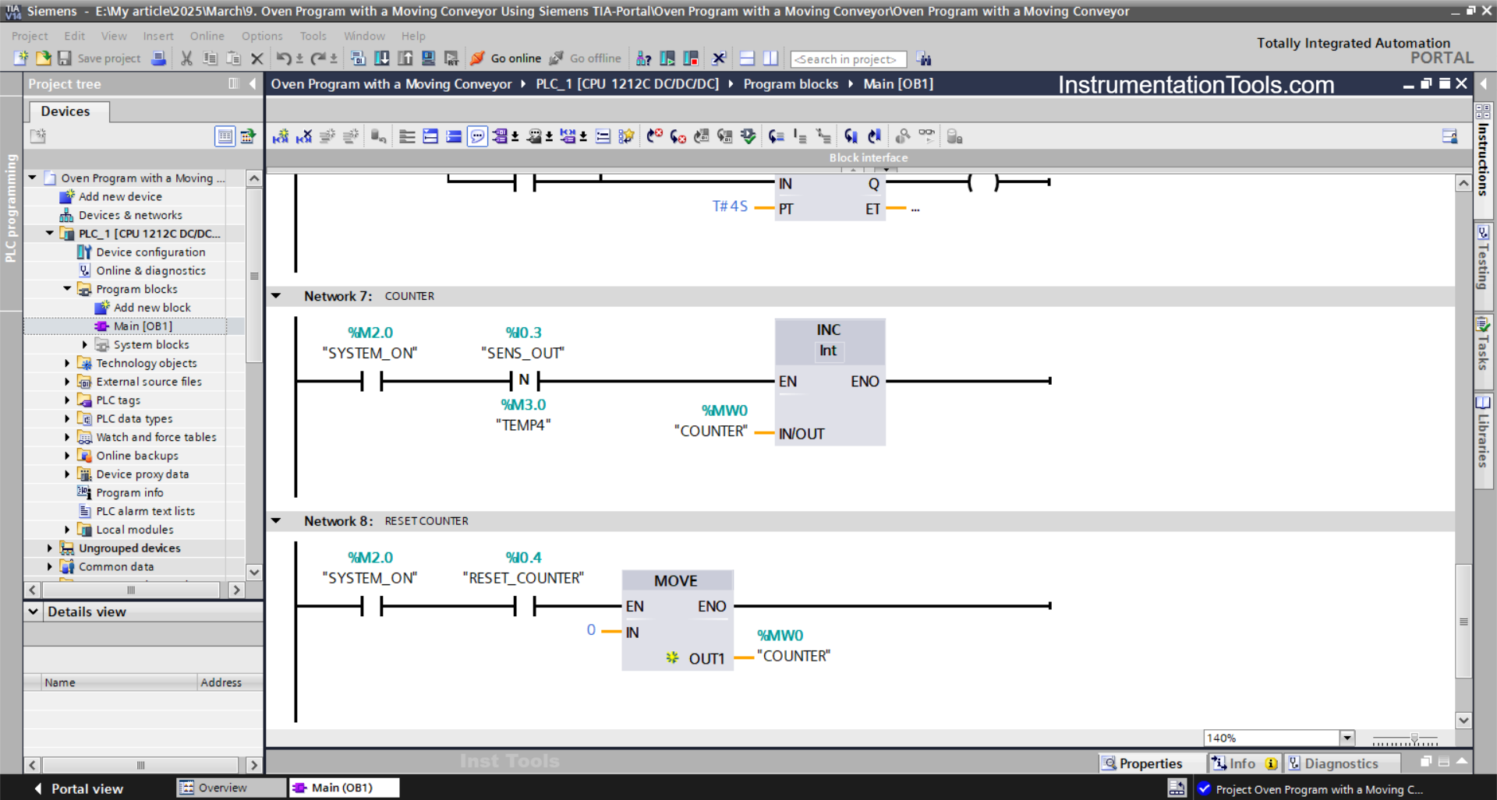Image resolution: width=1497 pixels, height=800 pixels.
Task: Open the zoom level dropdown
Action: (1347, 737)
